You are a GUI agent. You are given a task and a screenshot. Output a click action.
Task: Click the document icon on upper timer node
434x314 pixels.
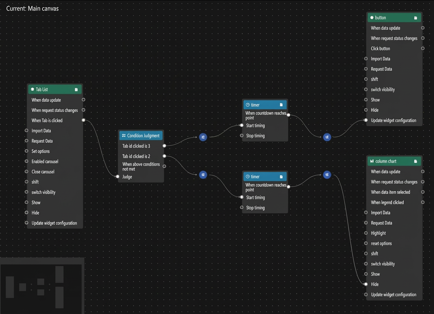281,105
